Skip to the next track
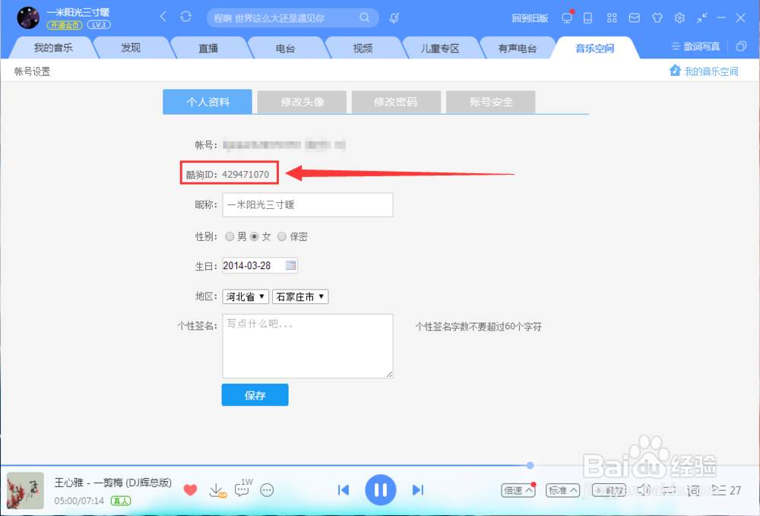The width and height of the screenshot is (760, 516). (x=418, y=490)
